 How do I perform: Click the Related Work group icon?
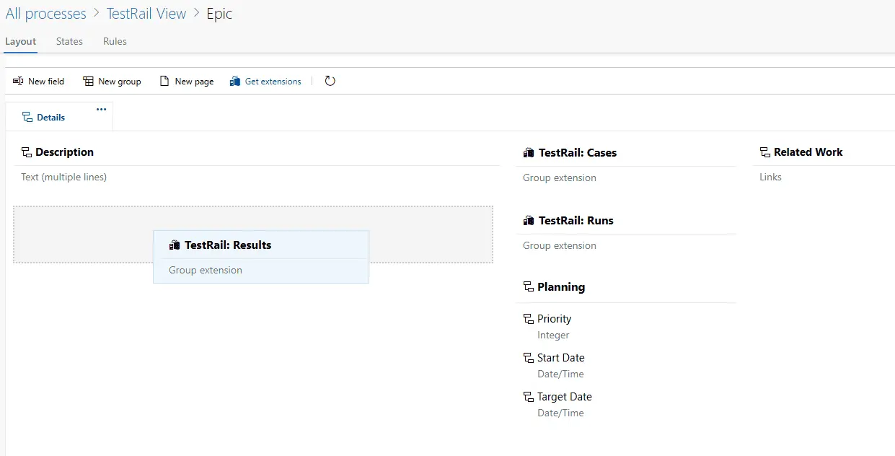765,152
